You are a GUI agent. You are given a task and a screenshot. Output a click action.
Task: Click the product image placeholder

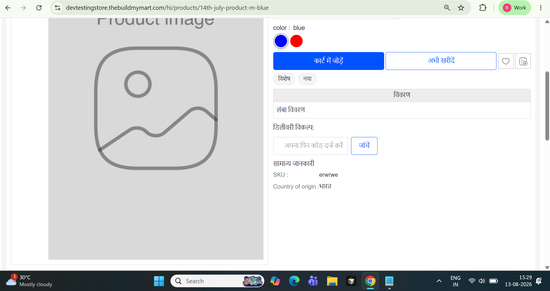coord(156,139)
